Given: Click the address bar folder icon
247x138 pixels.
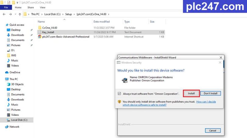Looking at the screenshot, I should 25,14.
